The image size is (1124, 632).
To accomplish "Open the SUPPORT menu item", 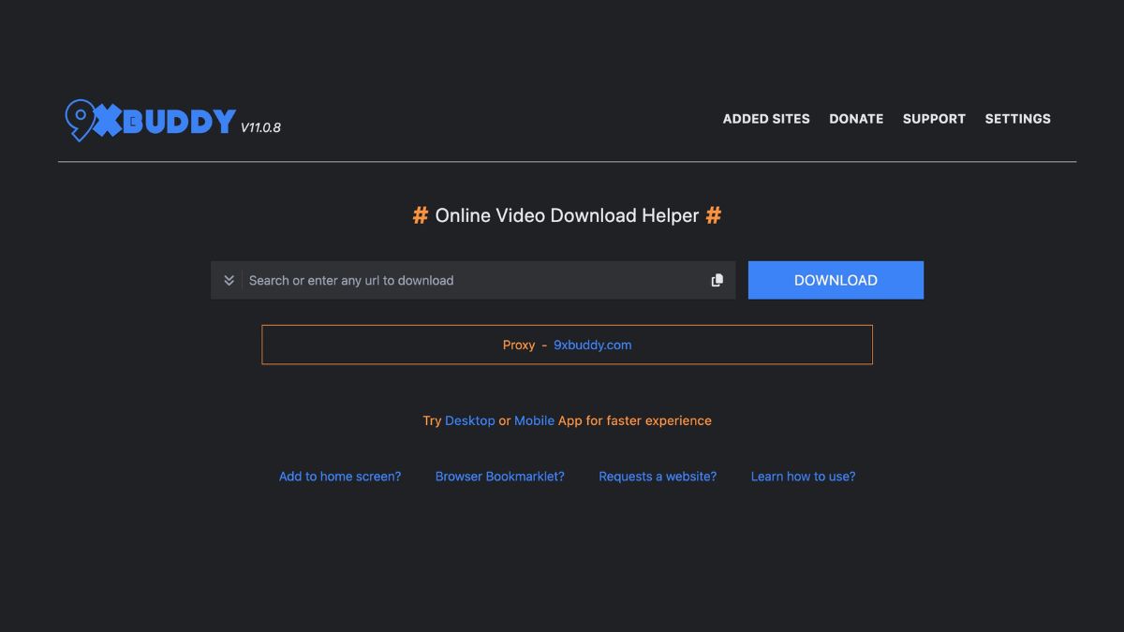I will click(x=934, y=119).
